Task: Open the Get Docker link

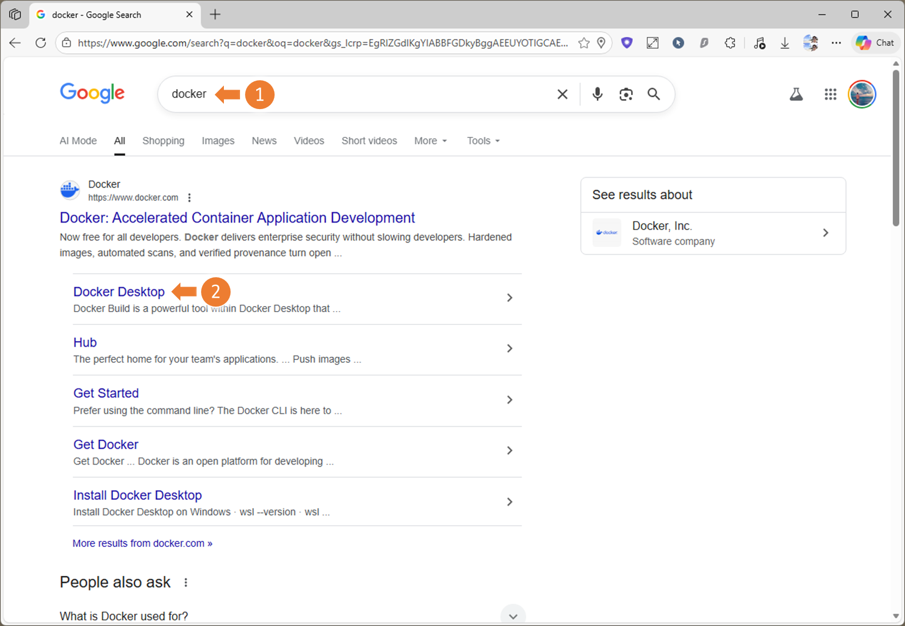Action: [x=106, y=445]
